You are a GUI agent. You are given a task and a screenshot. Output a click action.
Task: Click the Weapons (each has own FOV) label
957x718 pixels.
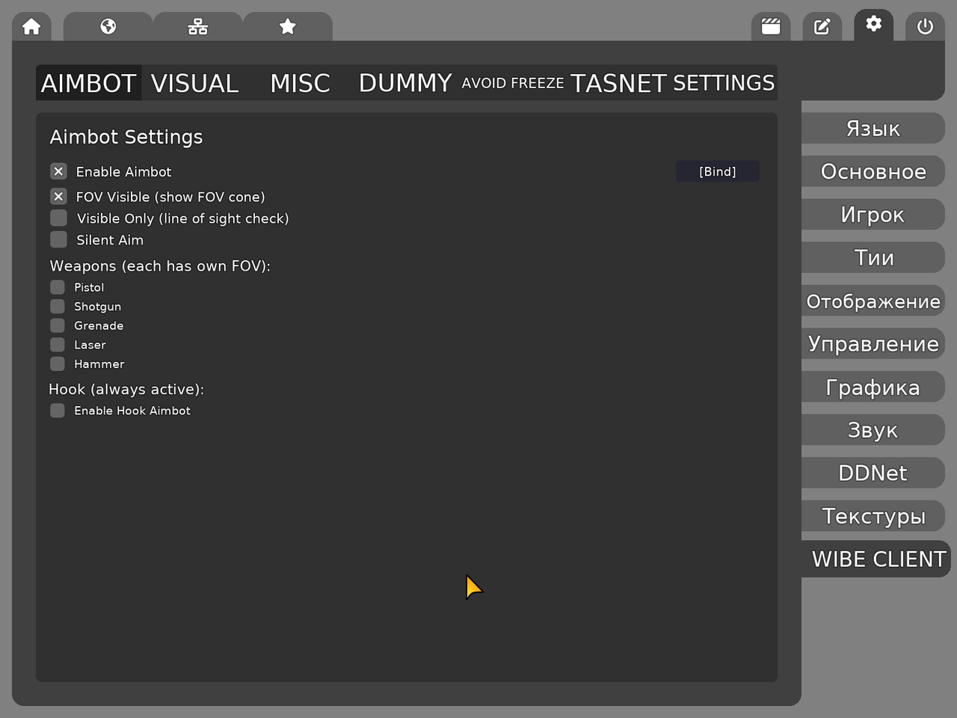coord(160,266)
